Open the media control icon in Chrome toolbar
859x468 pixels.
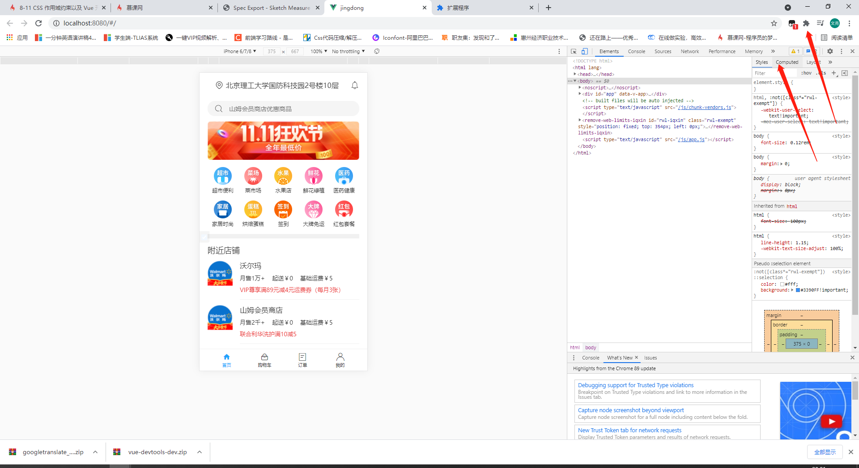click(x=820, y=23)
